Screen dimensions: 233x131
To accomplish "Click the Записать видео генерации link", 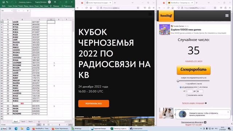I will click(x=193, y=103).
